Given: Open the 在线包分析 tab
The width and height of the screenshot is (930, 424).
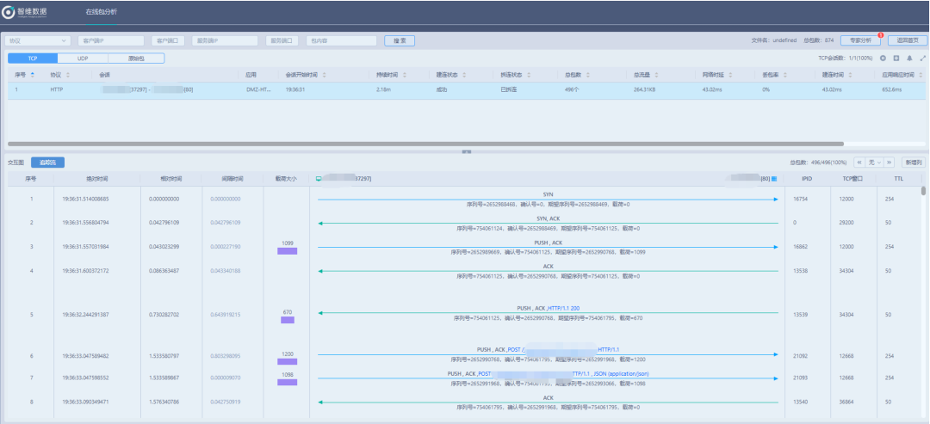Looking at the screenshot, I should click(101, 12).
